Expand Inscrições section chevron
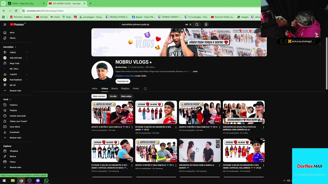 pyautogui.click(x=16, y=47)
